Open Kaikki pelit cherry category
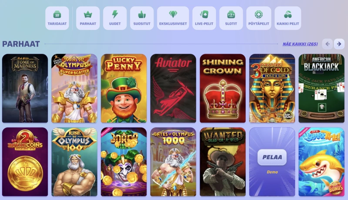 click(x=288, y=18)
